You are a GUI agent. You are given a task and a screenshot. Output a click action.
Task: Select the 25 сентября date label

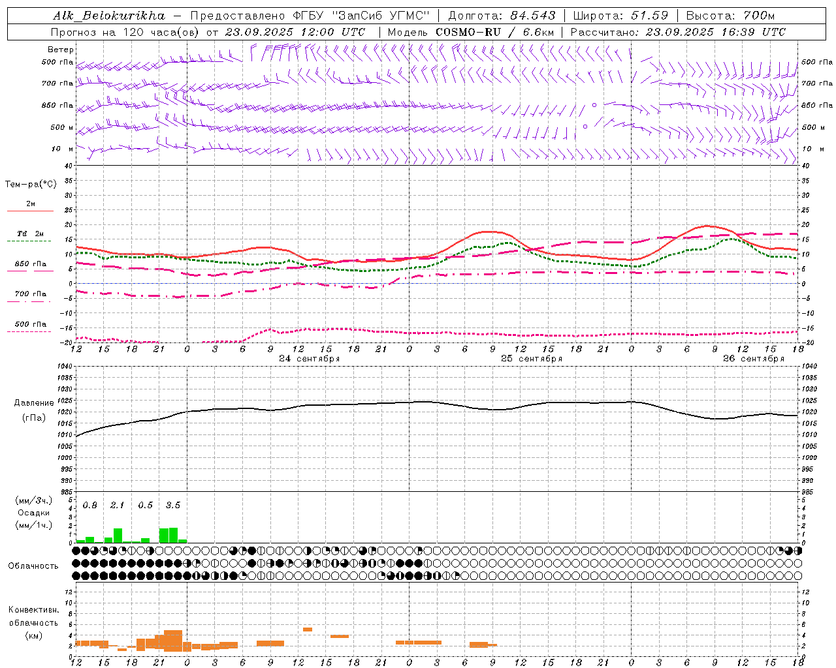pos(531,359)
